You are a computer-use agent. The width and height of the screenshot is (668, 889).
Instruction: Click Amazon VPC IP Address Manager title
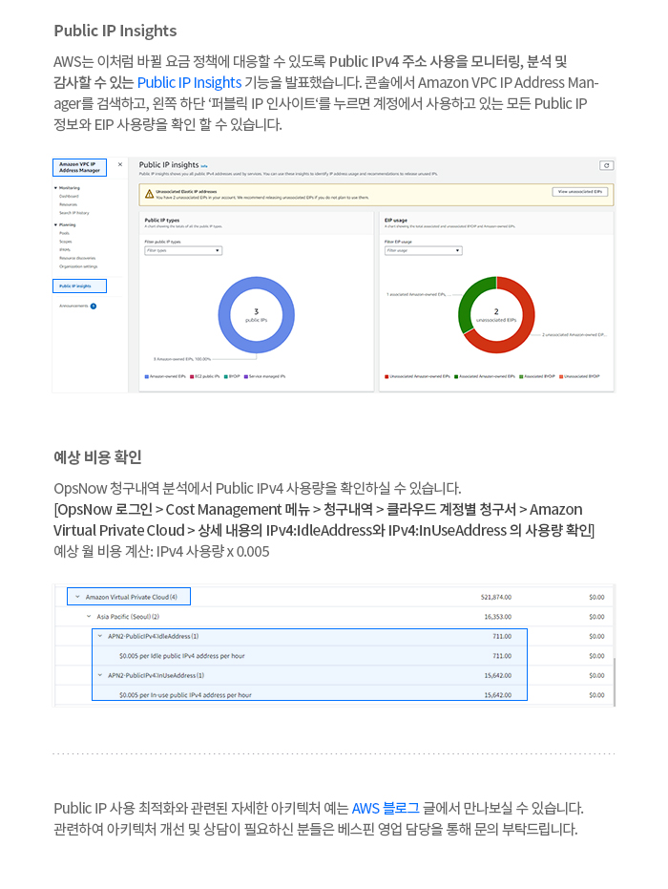79,167
